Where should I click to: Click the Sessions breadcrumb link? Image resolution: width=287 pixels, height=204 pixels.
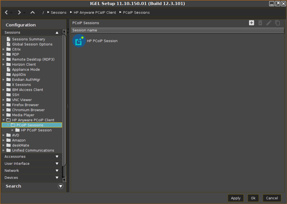point(59,13)
